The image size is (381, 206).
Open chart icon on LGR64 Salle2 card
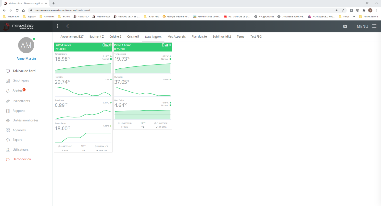[x=107, y=45]
